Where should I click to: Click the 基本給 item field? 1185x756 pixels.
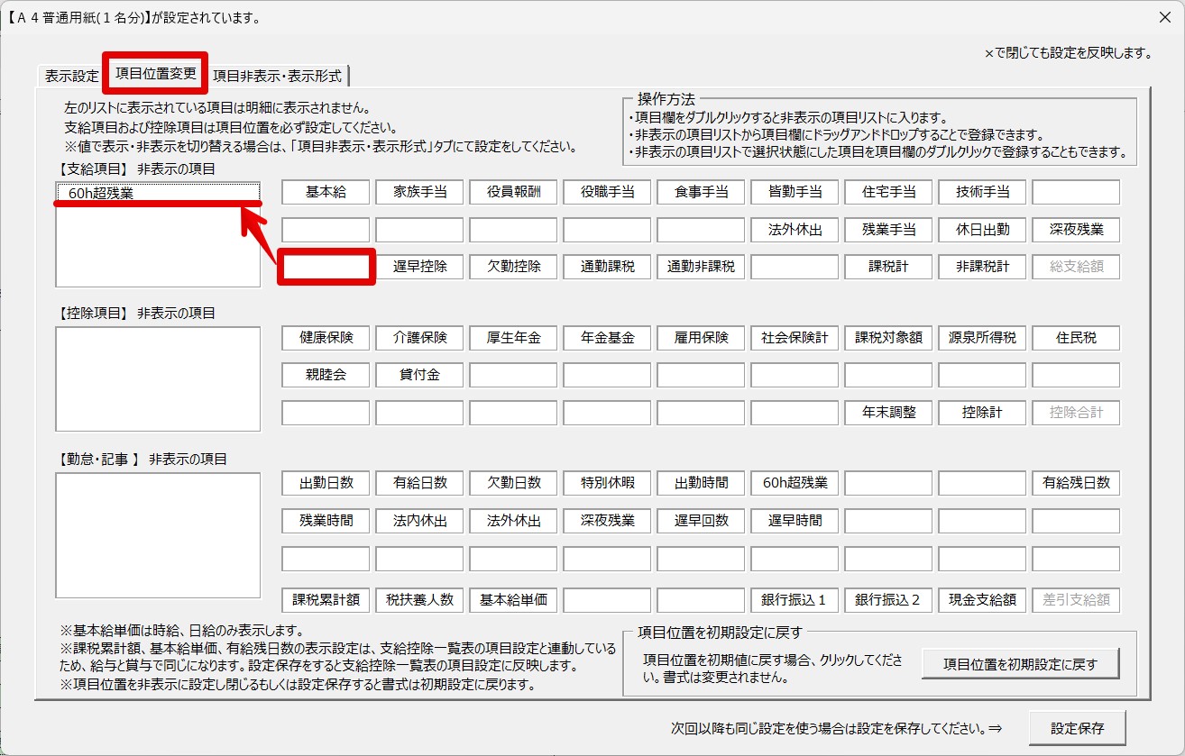tap(326, 192)
